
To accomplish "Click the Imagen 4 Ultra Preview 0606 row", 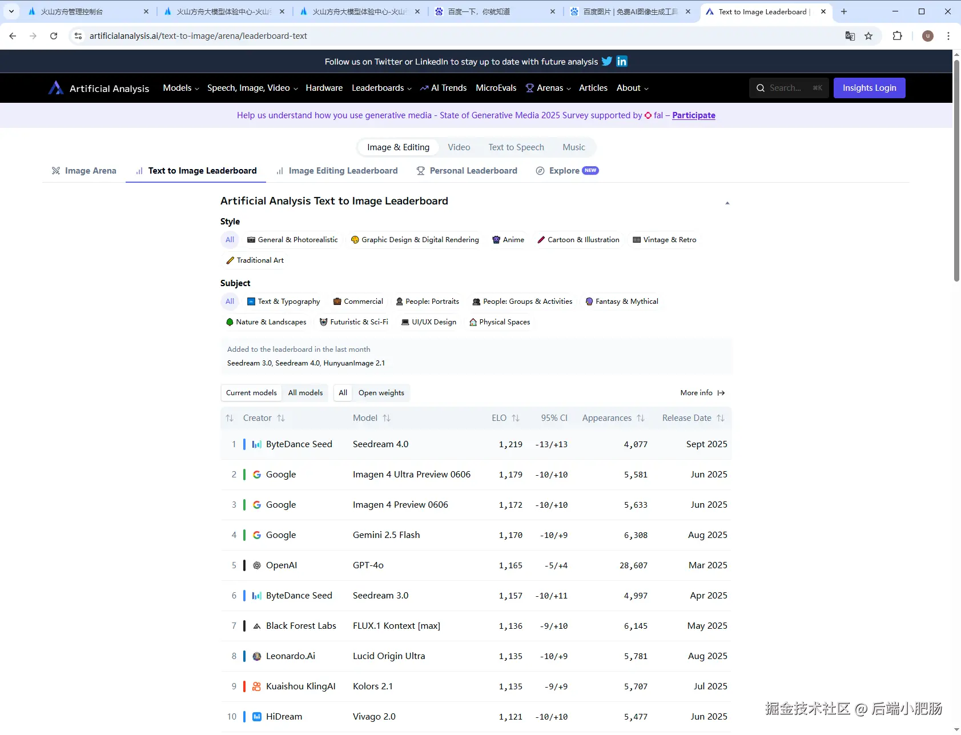I will tap(476, 475).
